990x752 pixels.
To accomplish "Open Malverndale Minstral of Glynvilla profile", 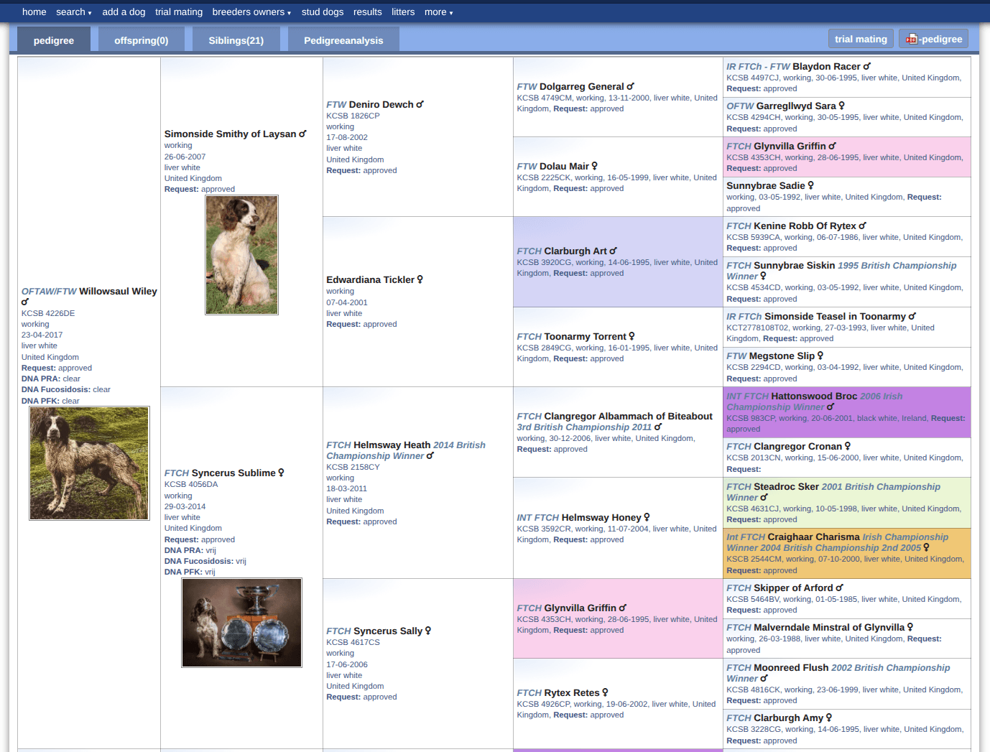I will pyautogui.click(x=829, y=627).
